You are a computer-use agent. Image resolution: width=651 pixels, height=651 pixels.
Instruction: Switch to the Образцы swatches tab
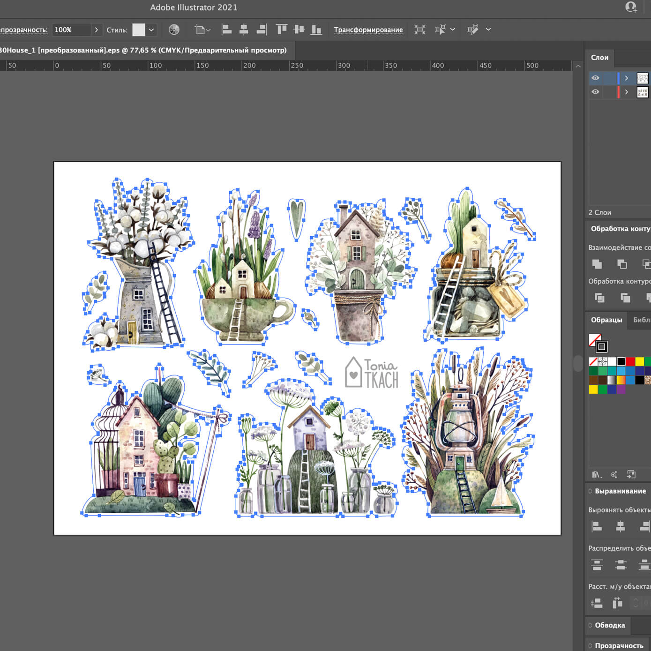(x=606, y=320)
